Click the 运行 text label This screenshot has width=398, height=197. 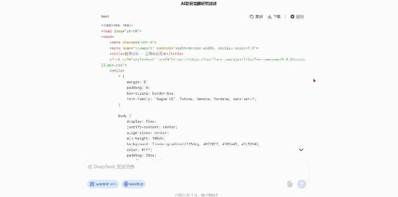pyautogui.click(x=300, y=17)
